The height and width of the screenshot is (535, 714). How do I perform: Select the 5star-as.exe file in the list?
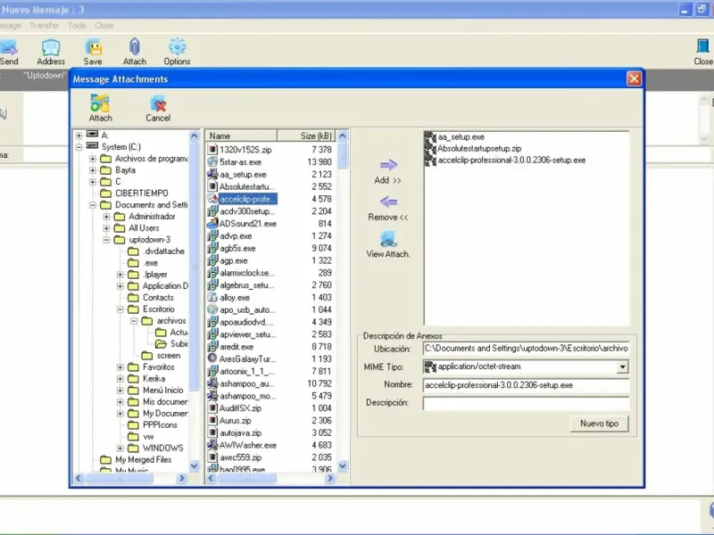[241, 162]
